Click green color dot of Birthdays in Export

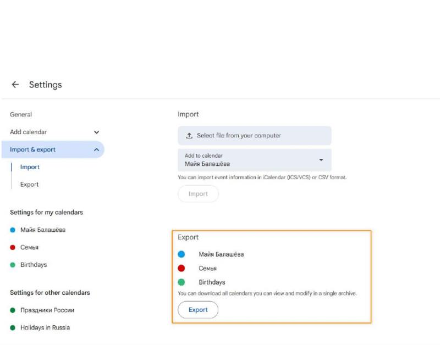[x=182, y=282]
